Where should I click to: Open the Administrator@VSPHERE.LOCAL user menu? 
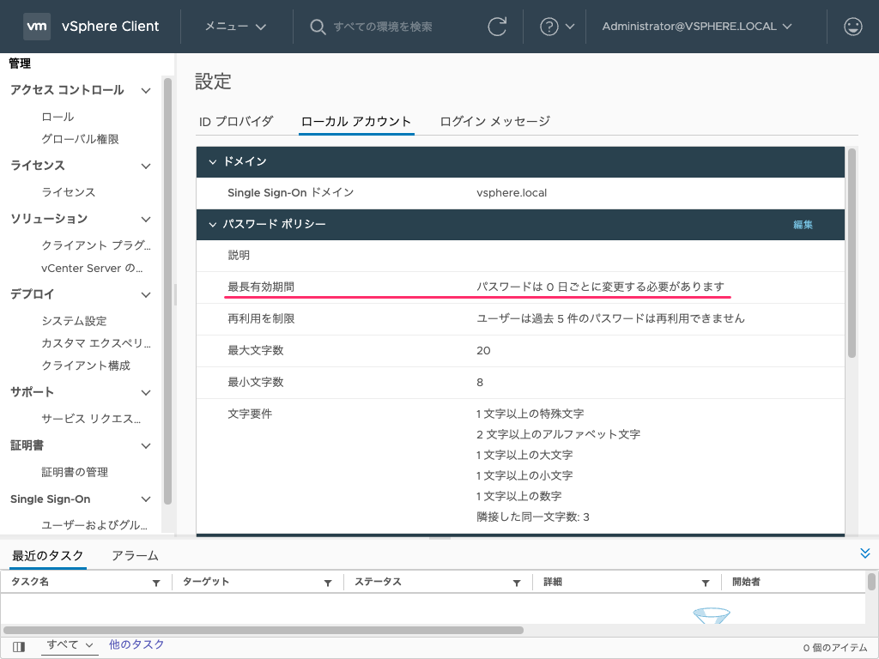point(697,27)
